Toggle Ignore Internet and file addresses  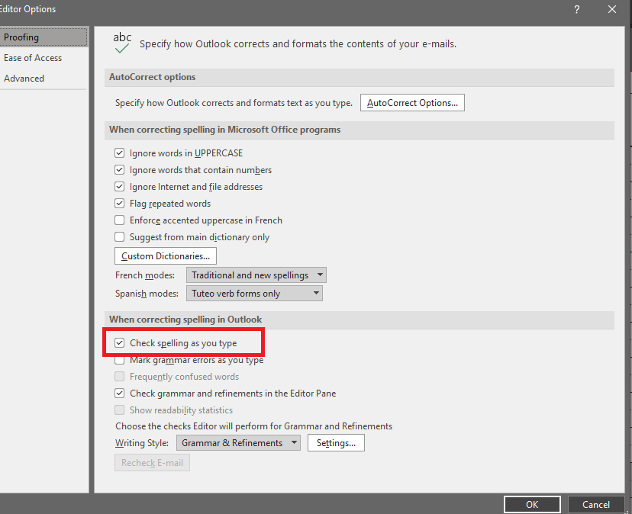(119, 187)
